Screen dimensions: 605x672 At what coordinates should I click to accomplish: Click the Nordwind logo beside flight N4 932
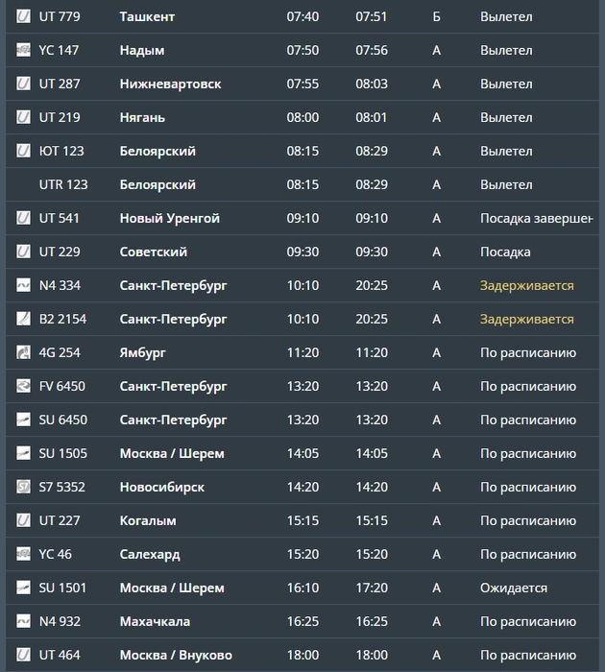click(x=23, y=621)
